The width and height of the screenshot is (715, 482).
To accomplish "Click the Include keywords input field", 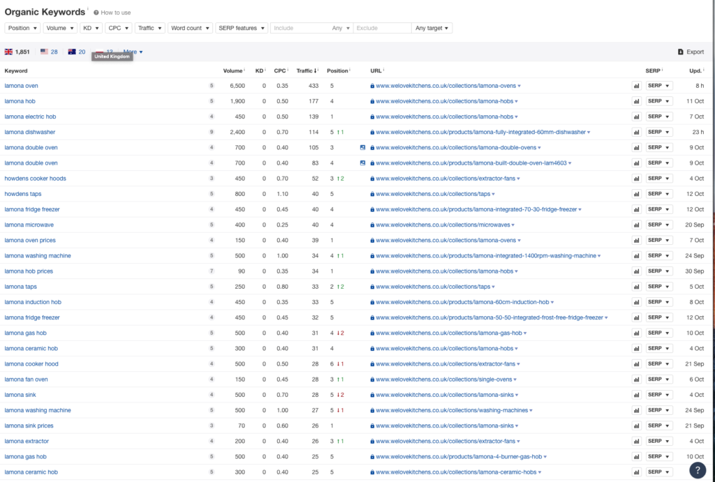I will coord(300,28).
